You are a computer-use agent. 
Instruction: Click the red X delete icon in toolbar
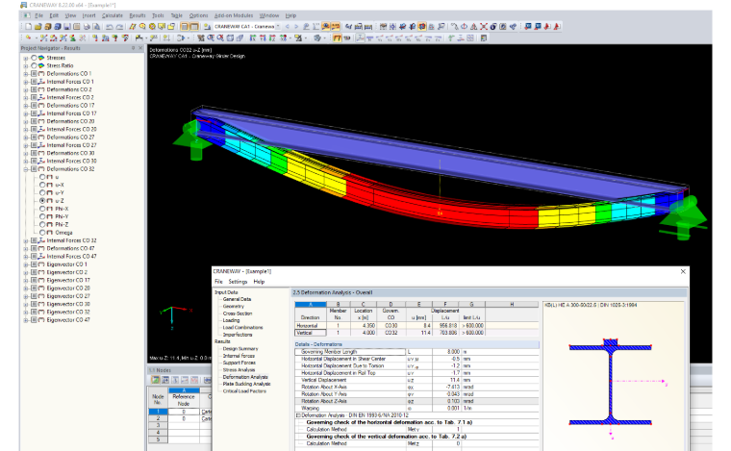pyautogui.click(x=484, y=27)
